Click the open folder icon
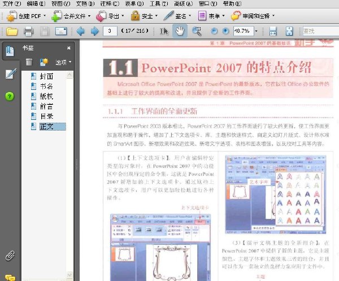Screen dimensions: 339x281 (12, 31)
